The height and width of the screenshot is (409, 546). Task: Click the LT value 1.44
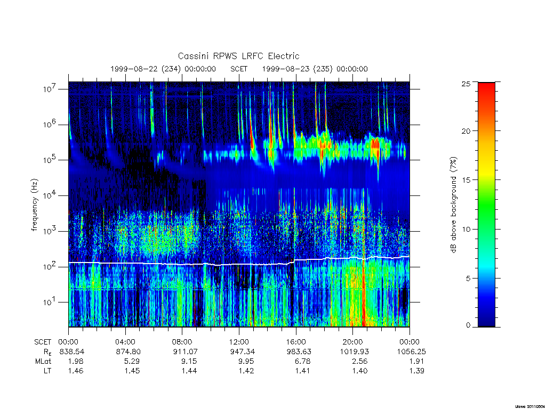click(189, 371)
